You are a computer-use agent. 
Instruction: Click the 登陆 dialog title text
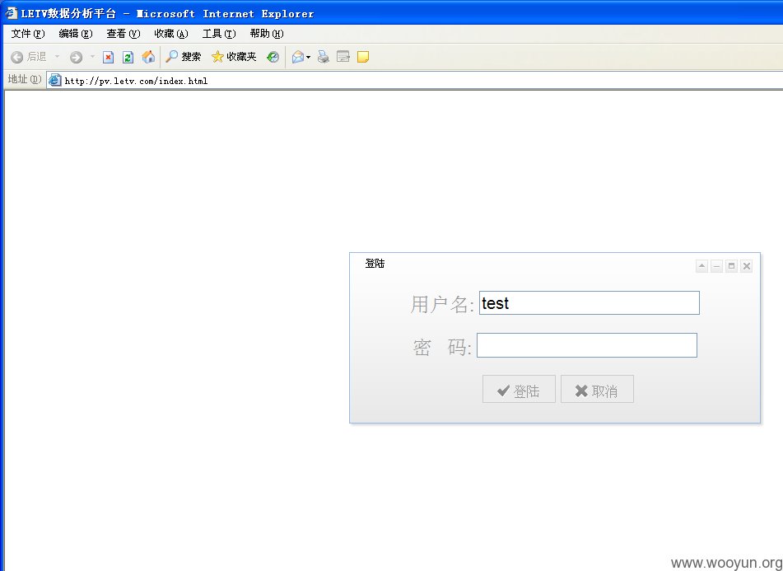coord(375,264)
